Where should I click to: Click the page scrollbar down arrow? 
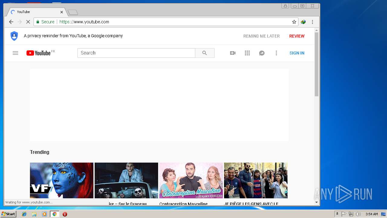click(x=317, y=202)
